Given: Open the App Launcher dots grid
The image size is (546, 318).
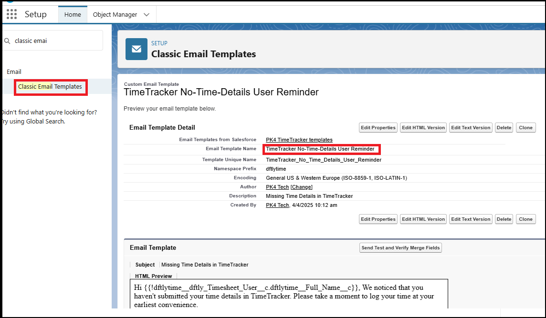Looking at the screenshot, I should point(11,14).
